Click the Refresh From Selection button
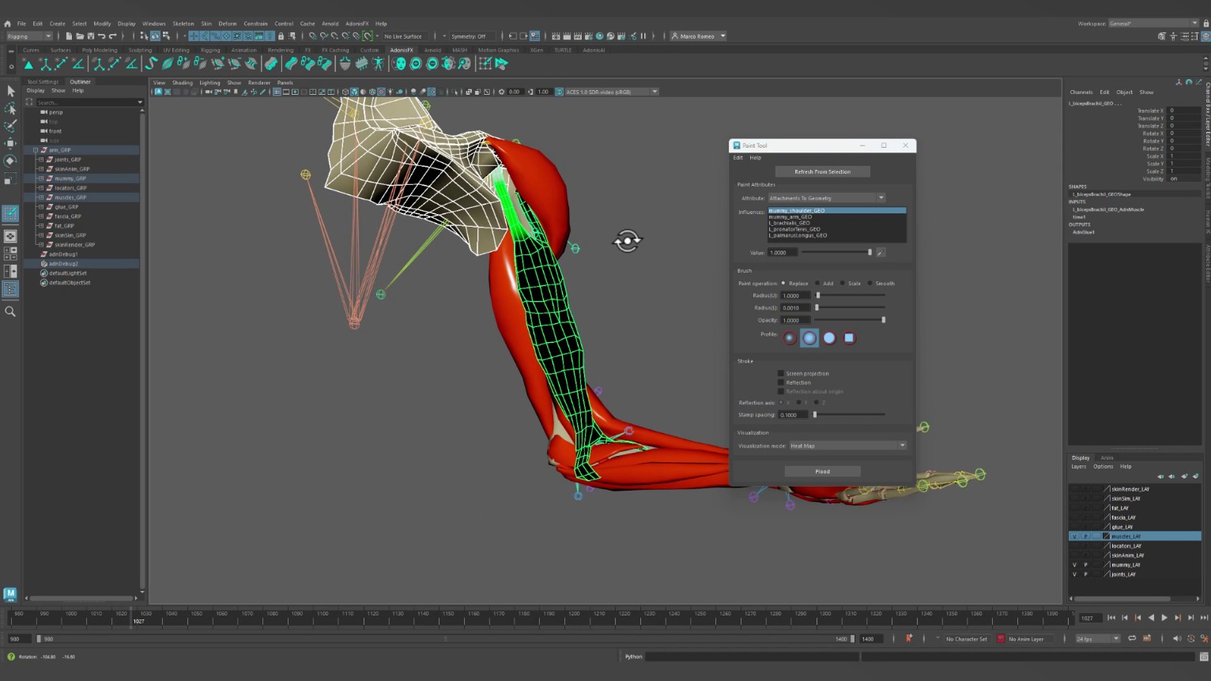 click(822, 172)
